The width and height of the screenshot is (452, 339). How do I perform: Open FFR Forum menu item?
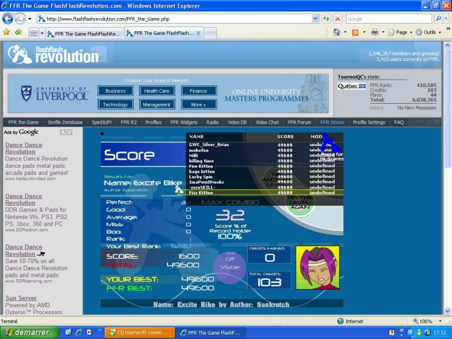click(299, 122)
